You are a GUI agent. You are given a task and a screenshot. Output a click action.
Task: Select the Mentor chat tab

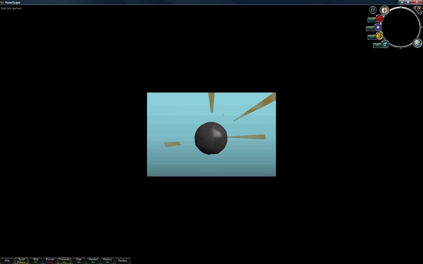click(x=108, y=261)
